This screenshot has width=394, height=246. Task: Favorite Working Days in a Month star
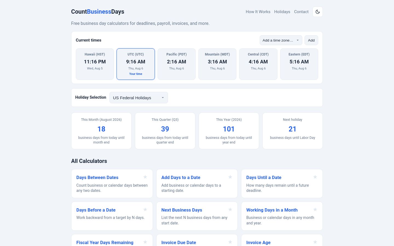coord(315,210)
